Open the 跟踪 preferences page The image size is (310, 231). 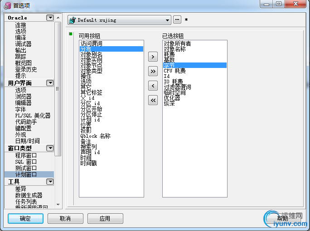pyautogui.click(x=20, y=57)
